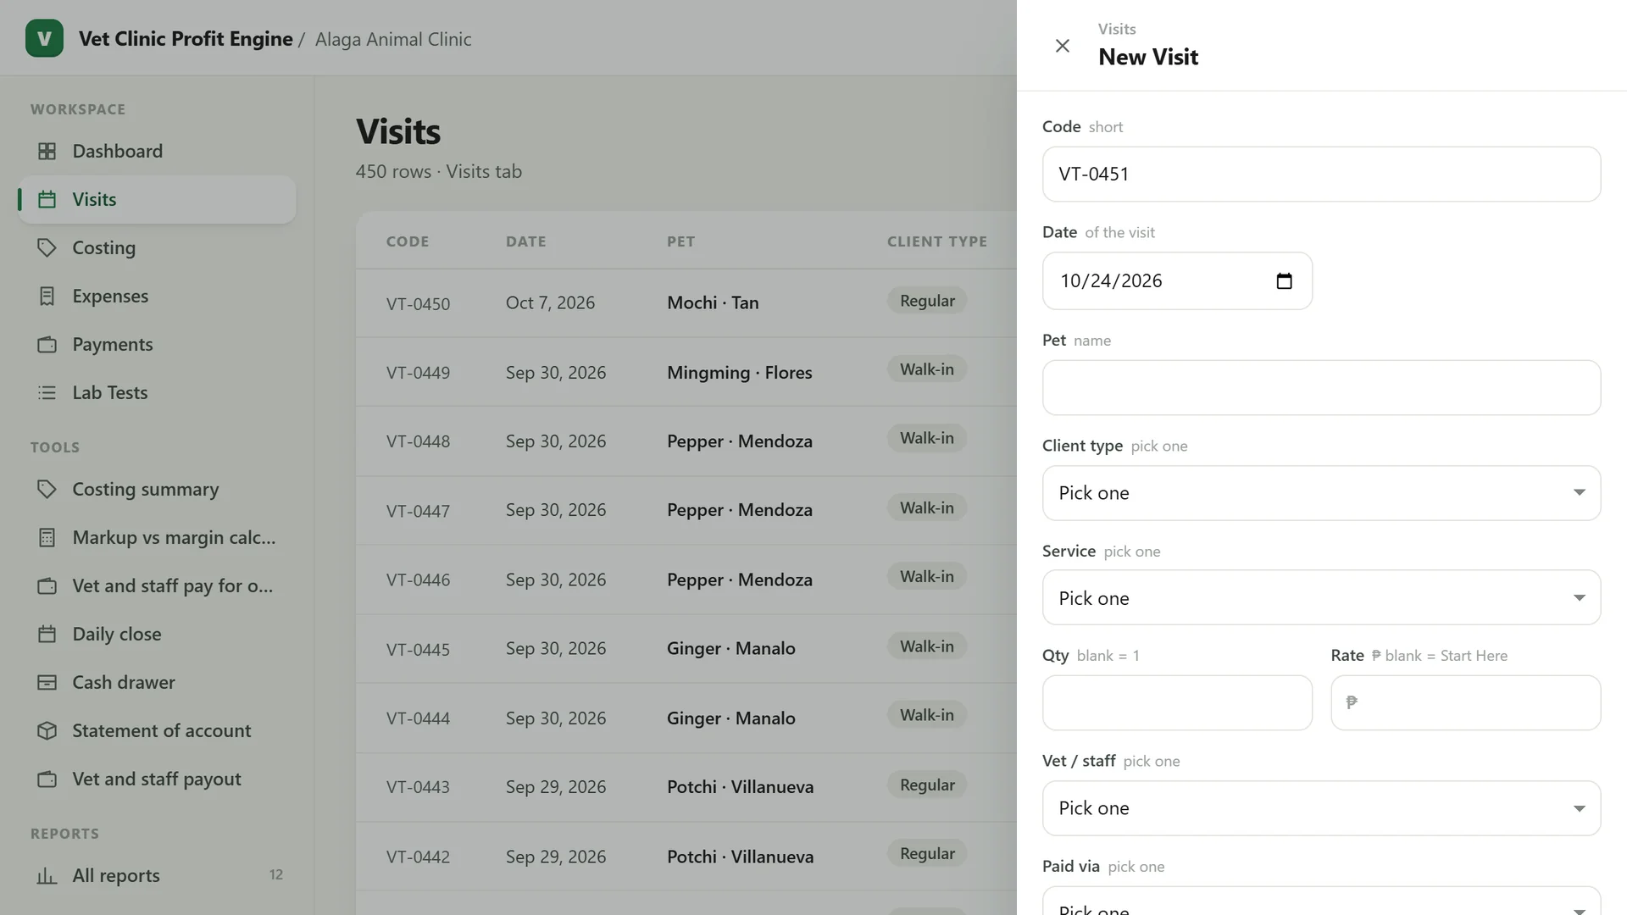Click the Regular badge in VT-0443 row
The width and height of the screenshot is (1627, 915).
(x=927, y=785)
